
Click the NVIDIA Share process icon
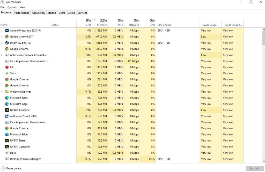[7, 140]
